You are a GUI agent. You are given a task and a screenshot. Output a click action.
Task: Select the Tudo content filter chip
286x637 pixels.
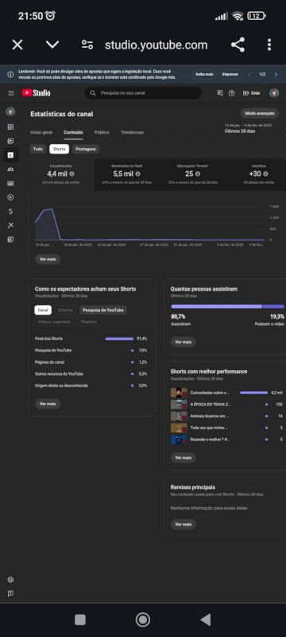pos(37,149)
